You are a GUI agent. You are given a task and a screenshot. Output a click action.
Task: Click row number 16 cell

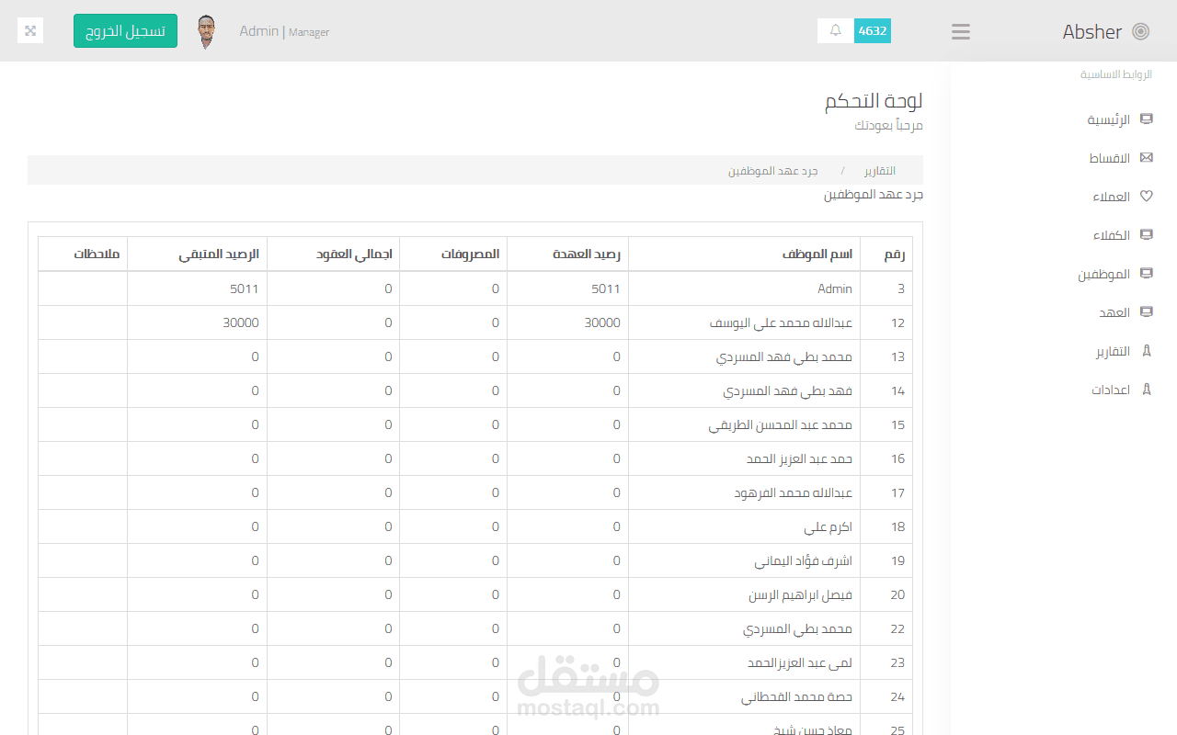point(886,458)
